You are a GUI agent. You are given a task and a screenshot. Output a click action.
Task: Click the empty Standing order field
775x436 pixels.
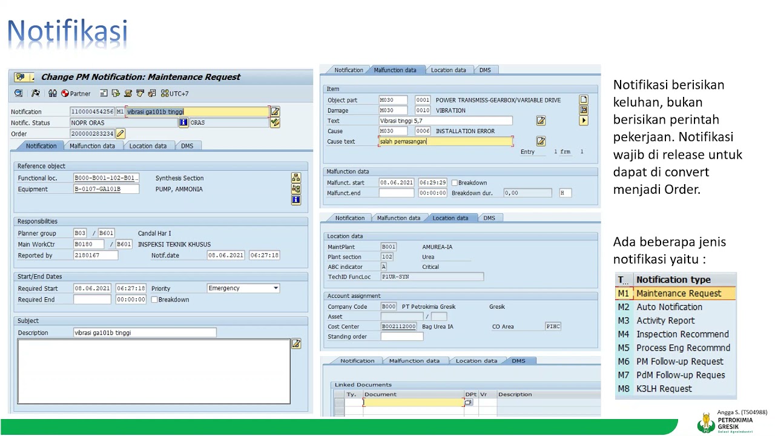coord(402,337)
